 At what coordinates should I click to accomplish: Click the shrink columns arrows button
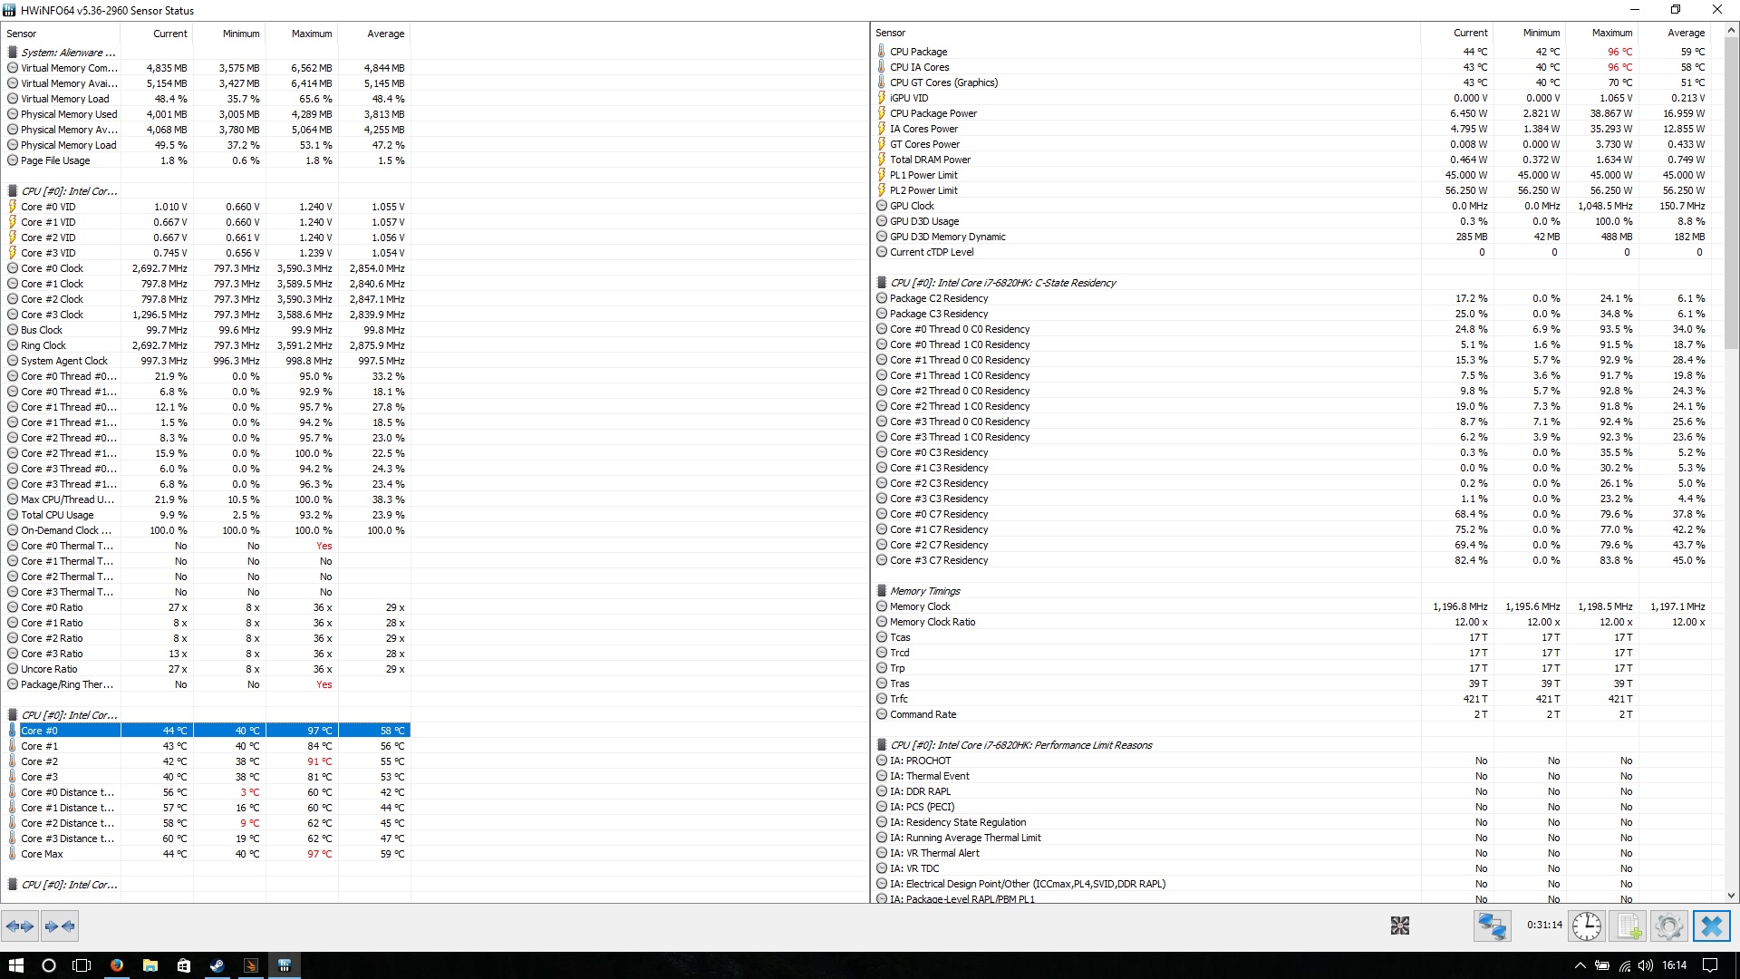pos(60,926)
